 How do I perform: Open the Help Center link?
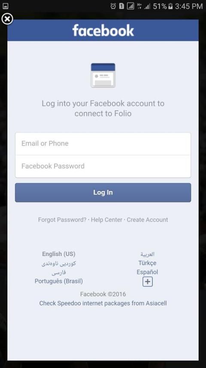[x=106, y=220]
